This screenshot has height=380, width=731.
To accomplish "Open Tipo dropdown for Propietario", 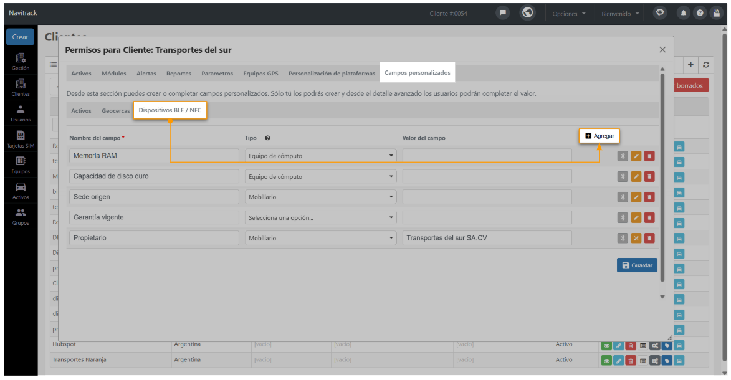I will click(x=321, y=238).
